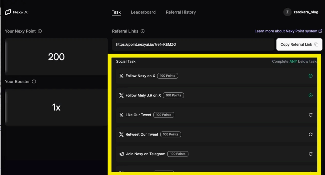The image size is (325, 175).
Task: Click 100 Points badge on Telegram row
Action: tap(178, 154)
